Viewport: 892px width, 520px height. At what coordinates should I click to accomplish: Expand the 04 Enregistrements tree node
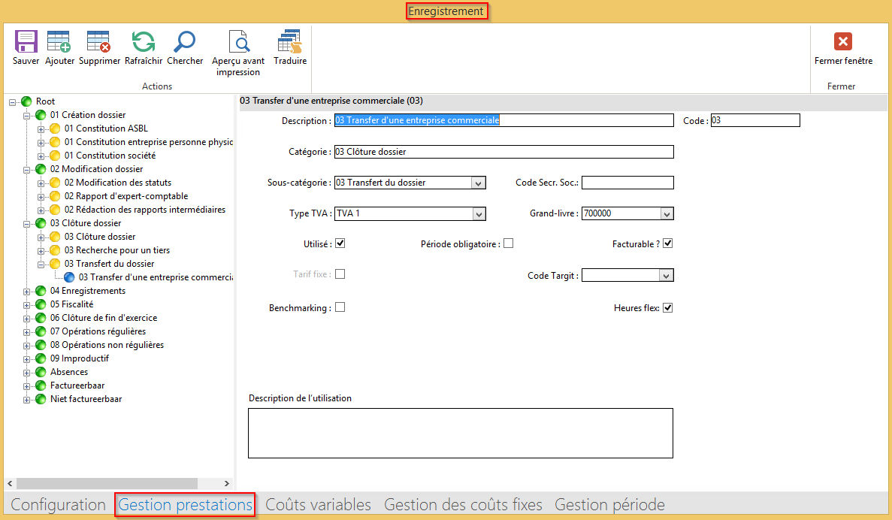[x=28, y=292]
